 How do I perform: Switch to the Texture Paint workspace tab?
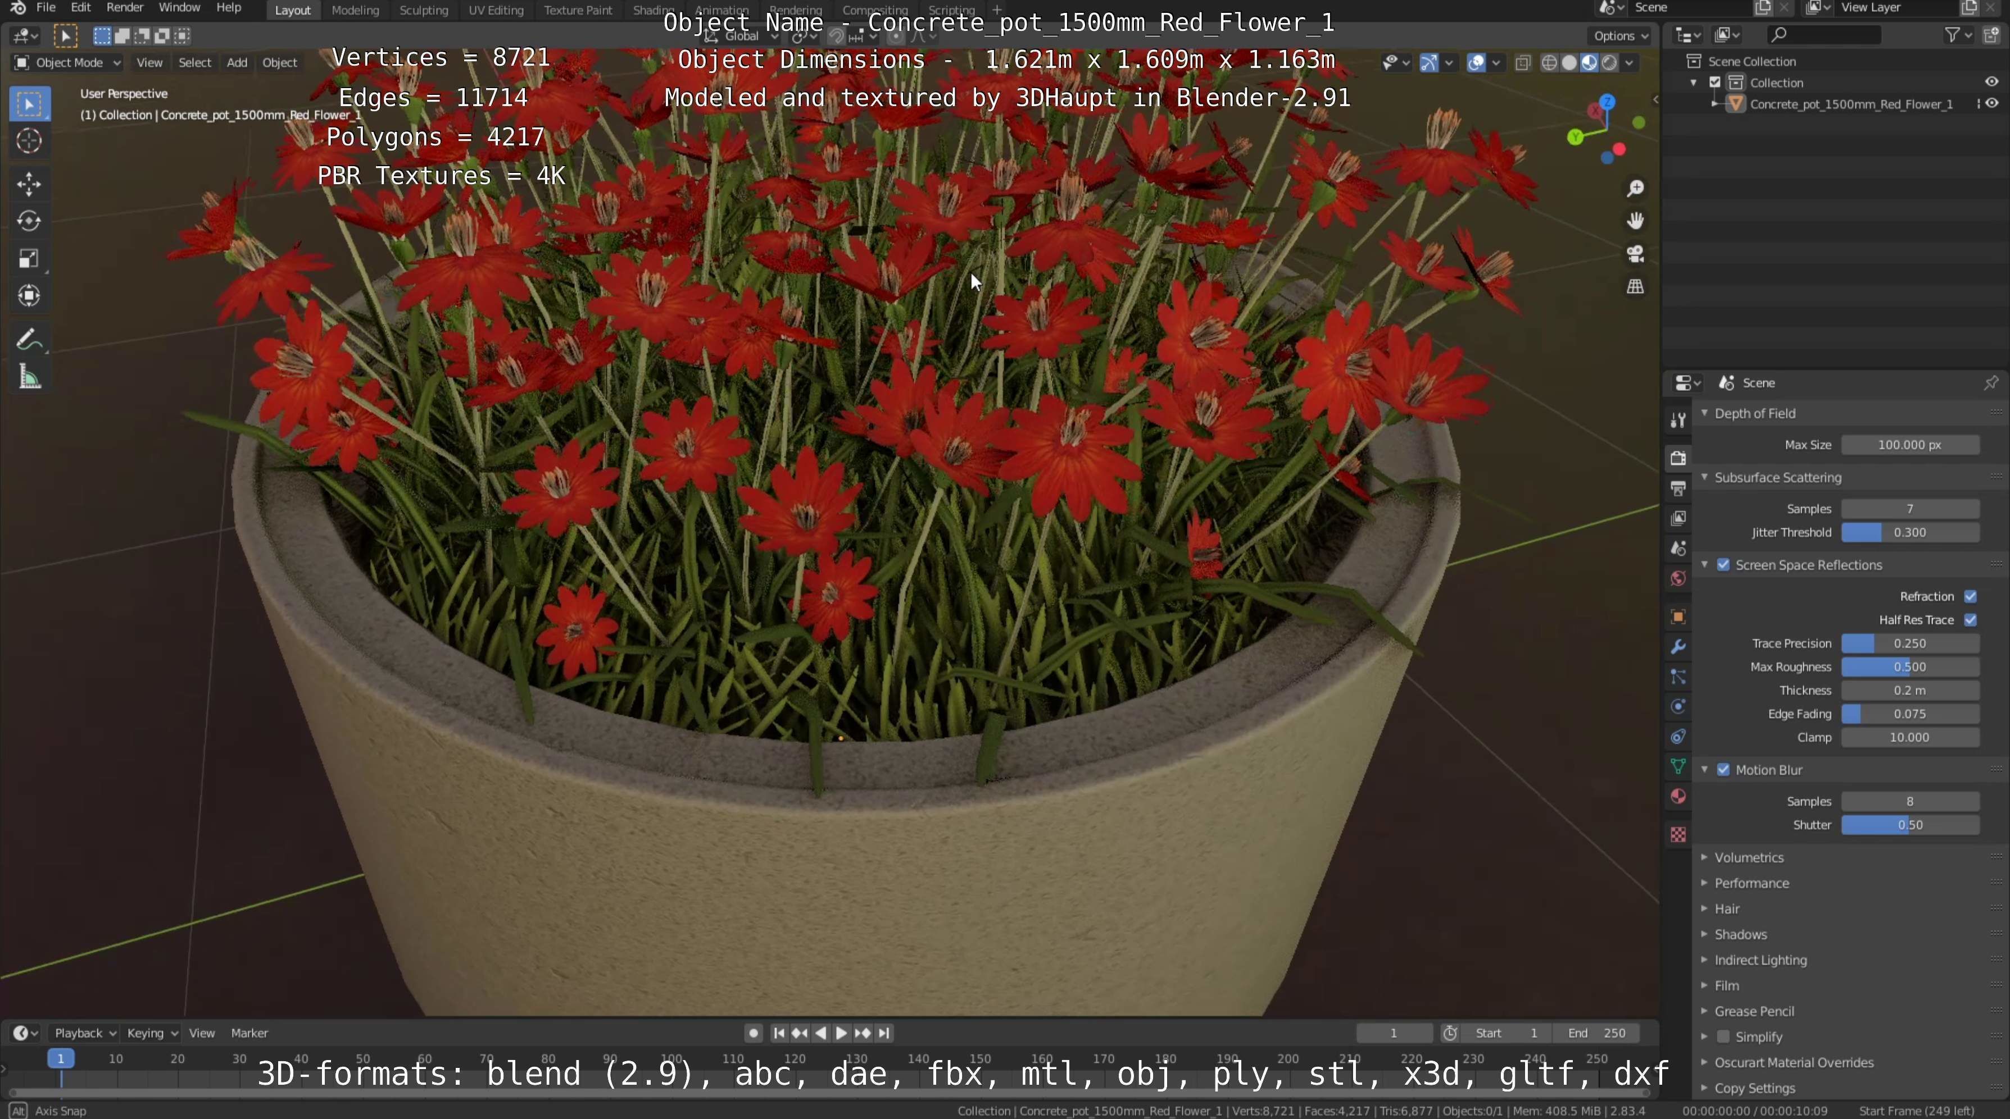[x=578, y=10]
